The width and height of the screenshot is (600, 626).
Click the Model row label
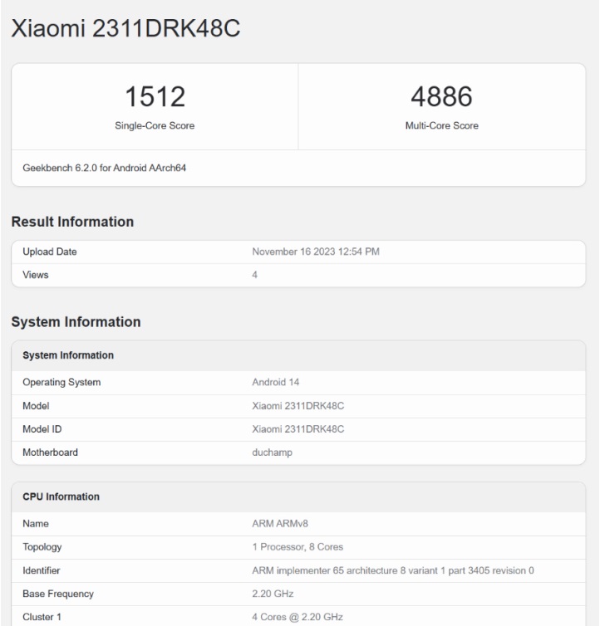point(36,406)
